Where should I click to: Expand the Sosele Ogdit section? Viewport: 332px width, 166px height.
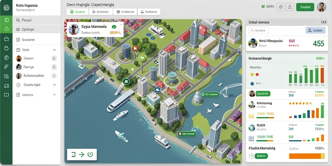54,85
